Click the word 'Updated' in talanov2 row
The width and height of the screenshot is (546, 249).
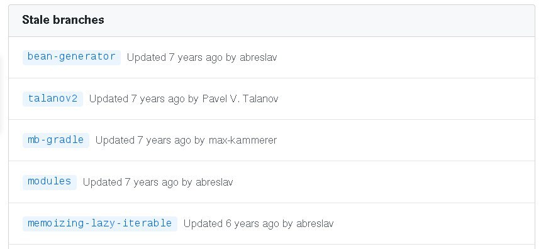pyautogui.click(x=109, y=99)
